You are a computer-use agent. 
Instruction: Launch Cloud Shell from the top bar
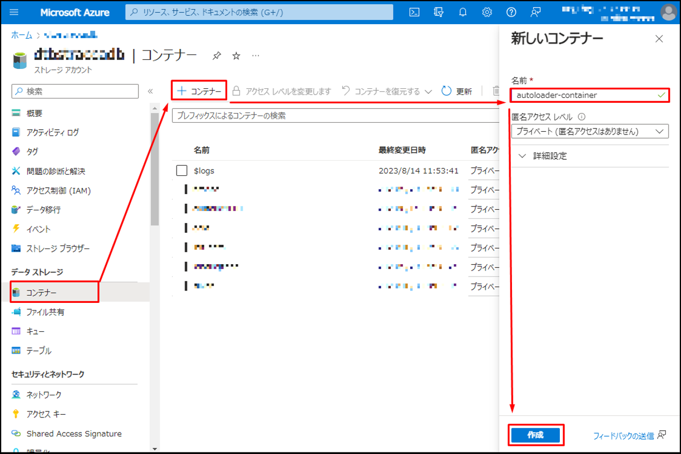[414, 12]
